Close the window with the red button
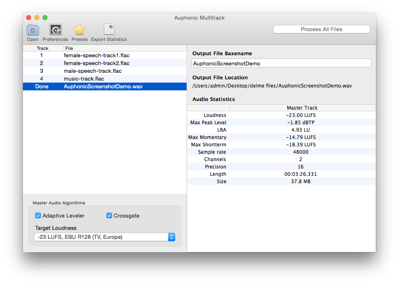This screenshot has height=285, width=399. (29, 18)
